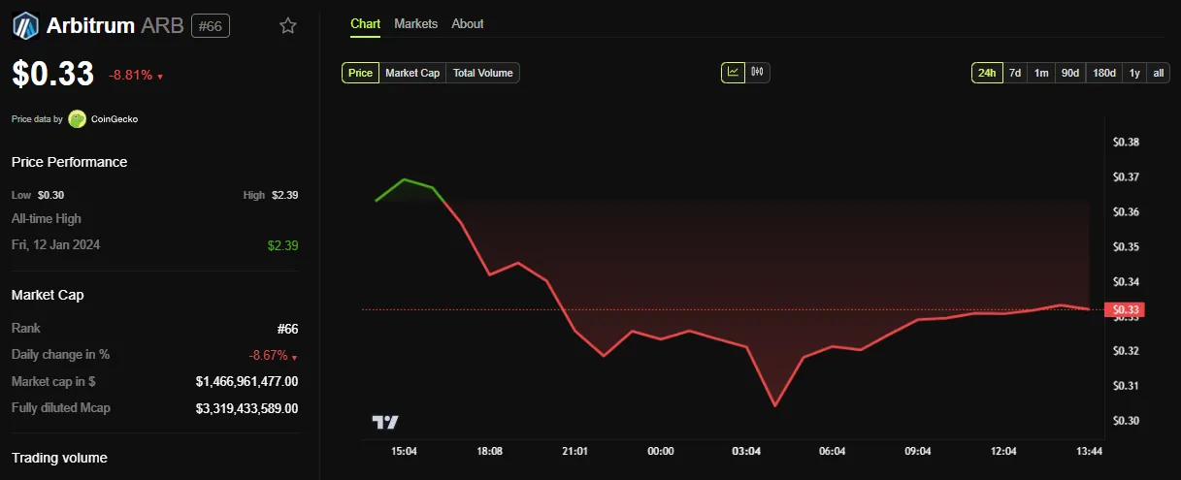Click the 09:04 time axis label
Viewport: 1181px width, 480px height.
917,452
